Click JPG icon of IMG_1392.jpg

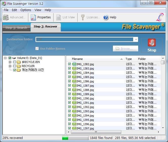(x=74, y=107)
